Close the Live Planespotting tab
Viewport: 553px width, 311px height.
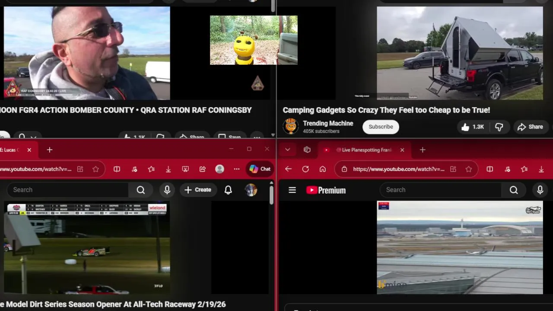click(x=402, y=150)
